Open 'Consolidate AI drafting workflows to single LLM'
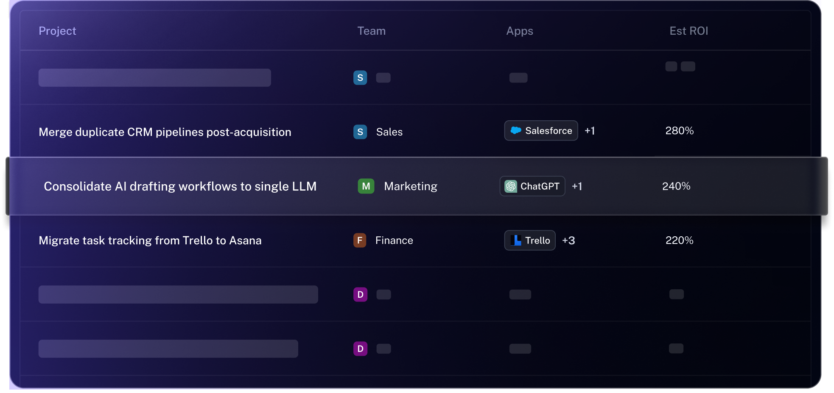This screenshot has height=393, width=834. (x=180, y=186)
